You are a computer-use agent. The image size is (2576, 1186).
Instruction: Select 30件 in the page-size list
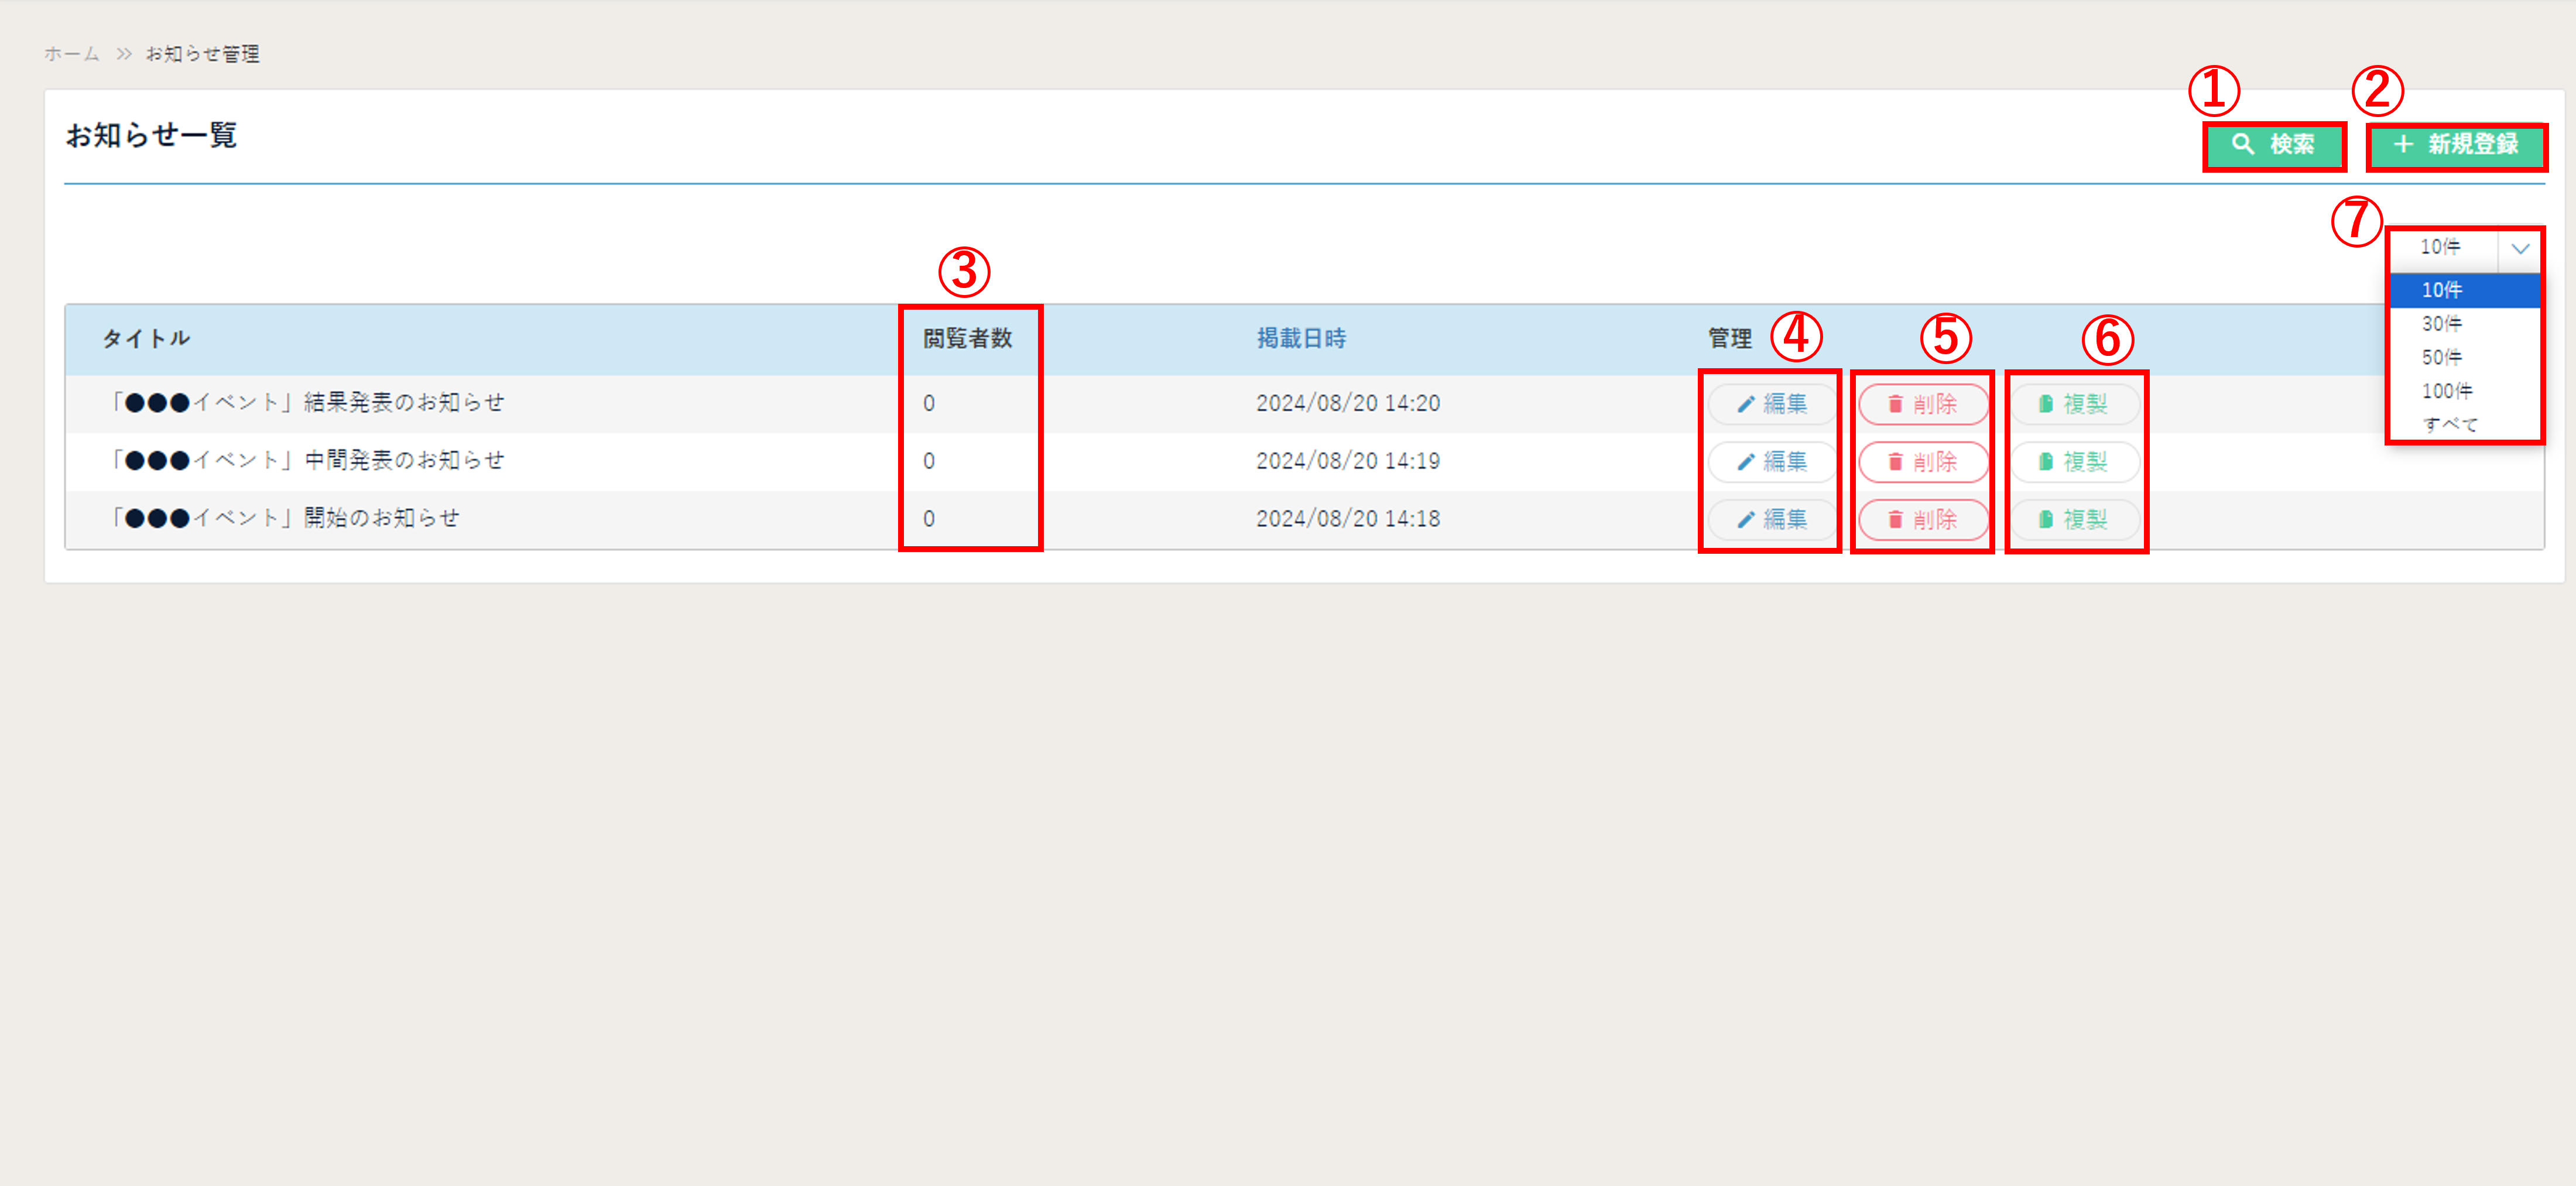tap(2441, 324)
